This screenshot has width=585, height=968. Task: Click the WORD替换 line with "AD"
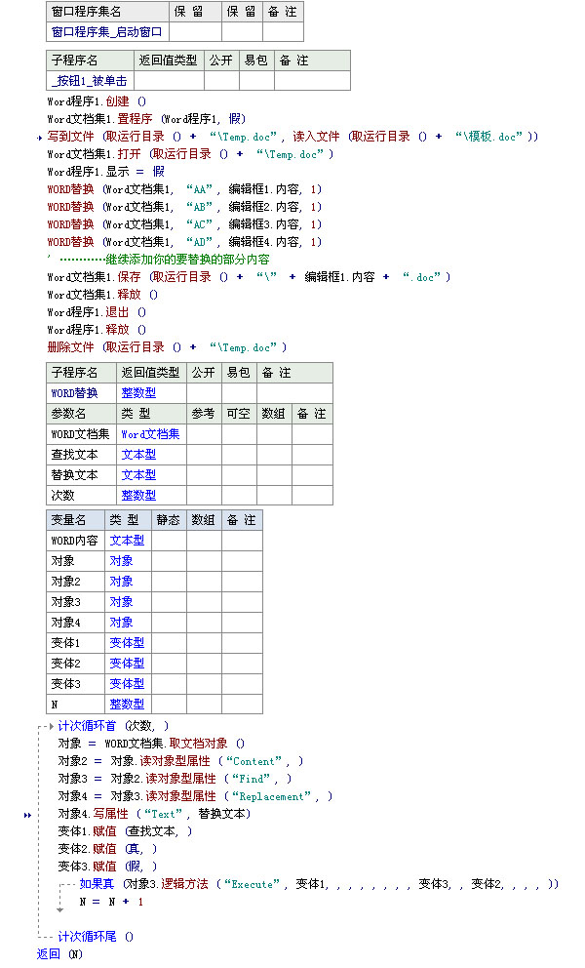(184, 242)
